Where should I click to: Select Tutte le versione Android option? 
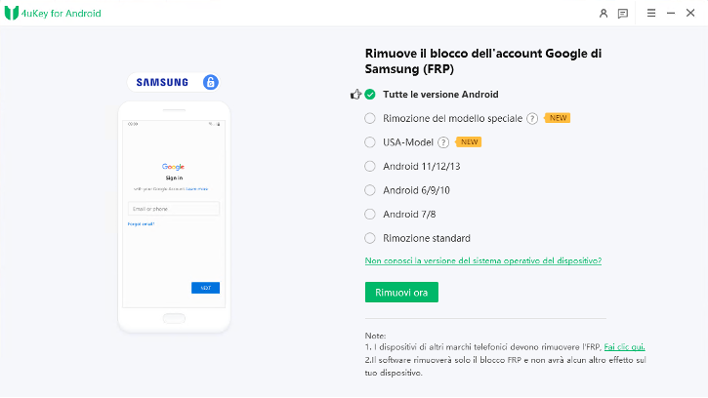pyautogui.click(x=370, y=95)
